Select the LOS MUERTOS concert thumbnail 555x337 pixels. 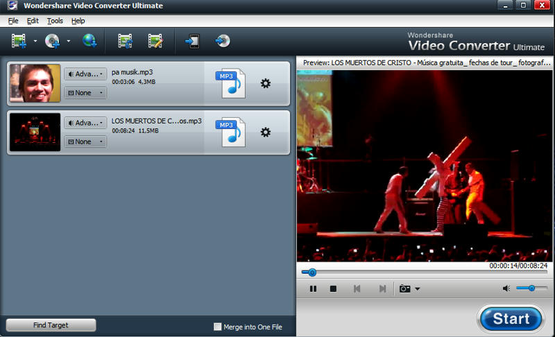[x=35, y=132]
